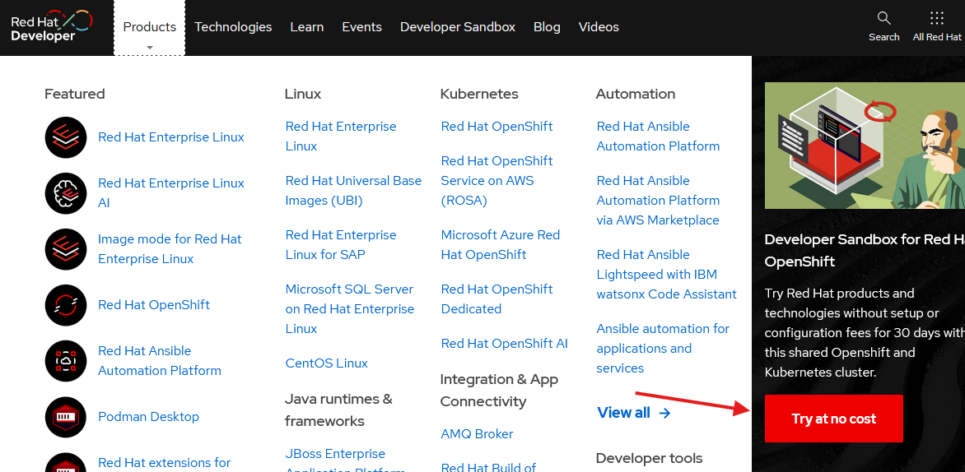Open the Technologies menu
This screenshot has height=472, width=965.
[233, 27]
